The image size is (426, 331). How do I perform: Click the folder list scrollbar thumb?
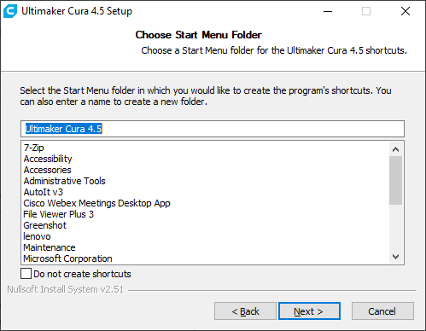(395, 180)
